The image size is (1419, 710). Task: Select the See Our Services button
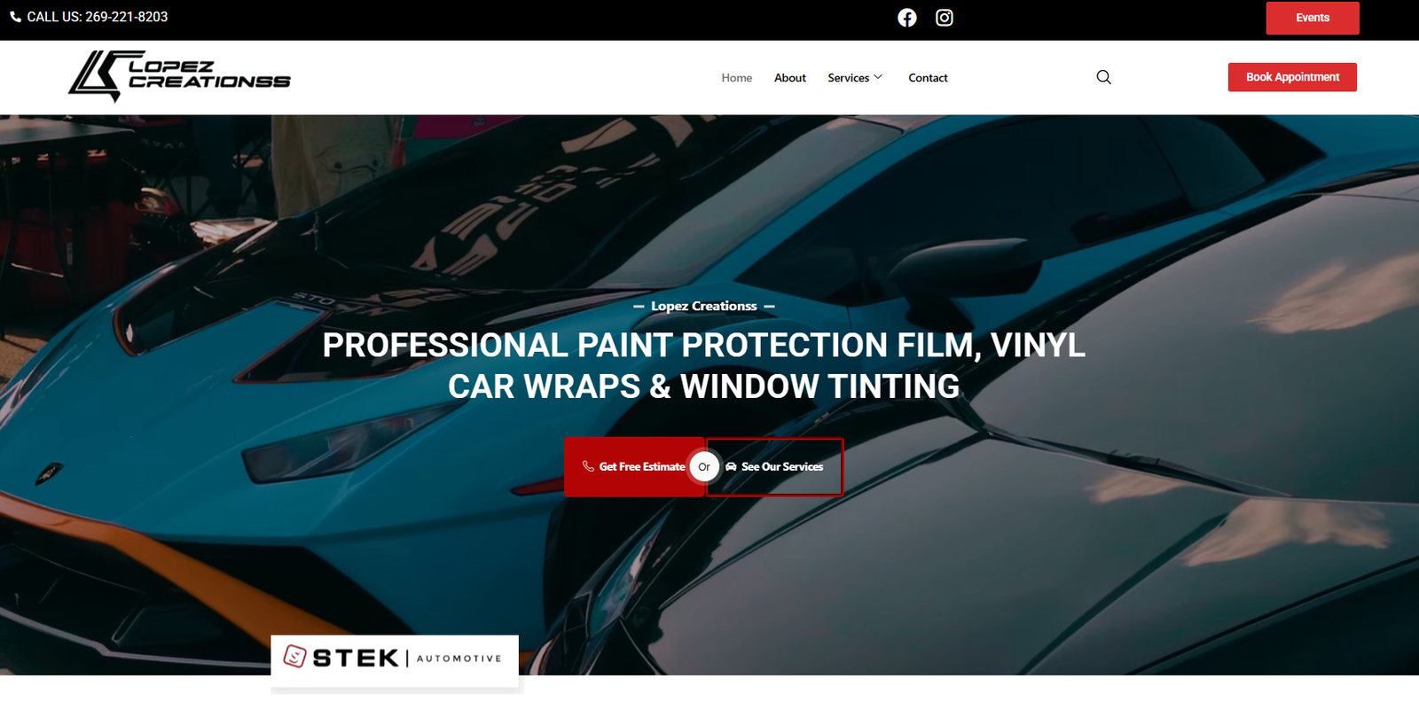(x=774, y=467)
